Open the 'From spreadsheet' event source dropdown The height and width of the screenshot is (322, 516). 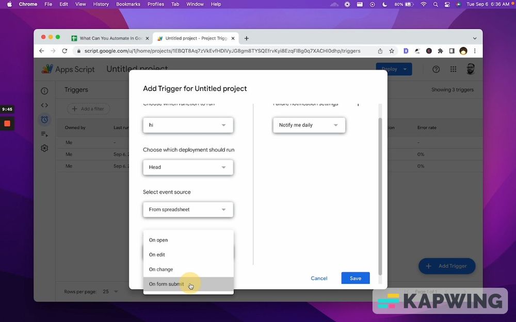click(188, 209)
